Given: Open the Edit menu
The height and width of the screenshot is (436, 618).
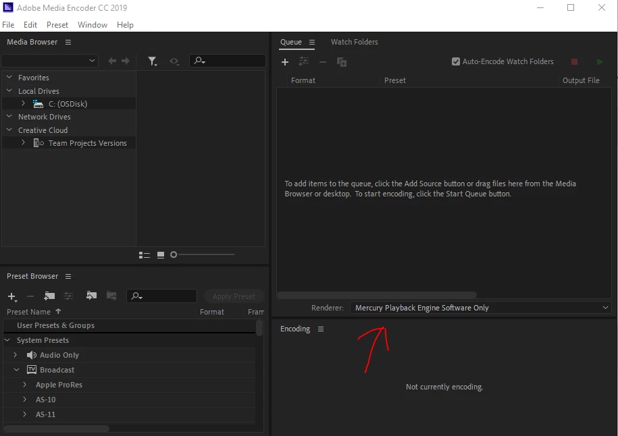Looking at the screenshot, I should (x=30, y=25).
